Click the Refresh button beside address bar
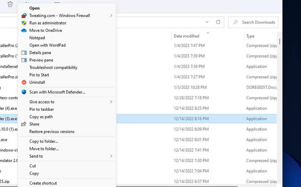Viewport: 301px width, 187px height. pos(218,22)
